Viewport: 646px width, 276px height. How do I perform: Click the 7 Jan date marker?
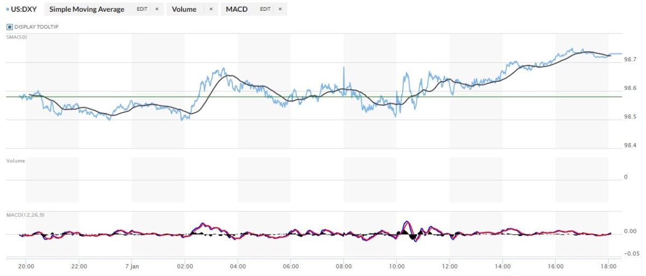click(131, 266)
